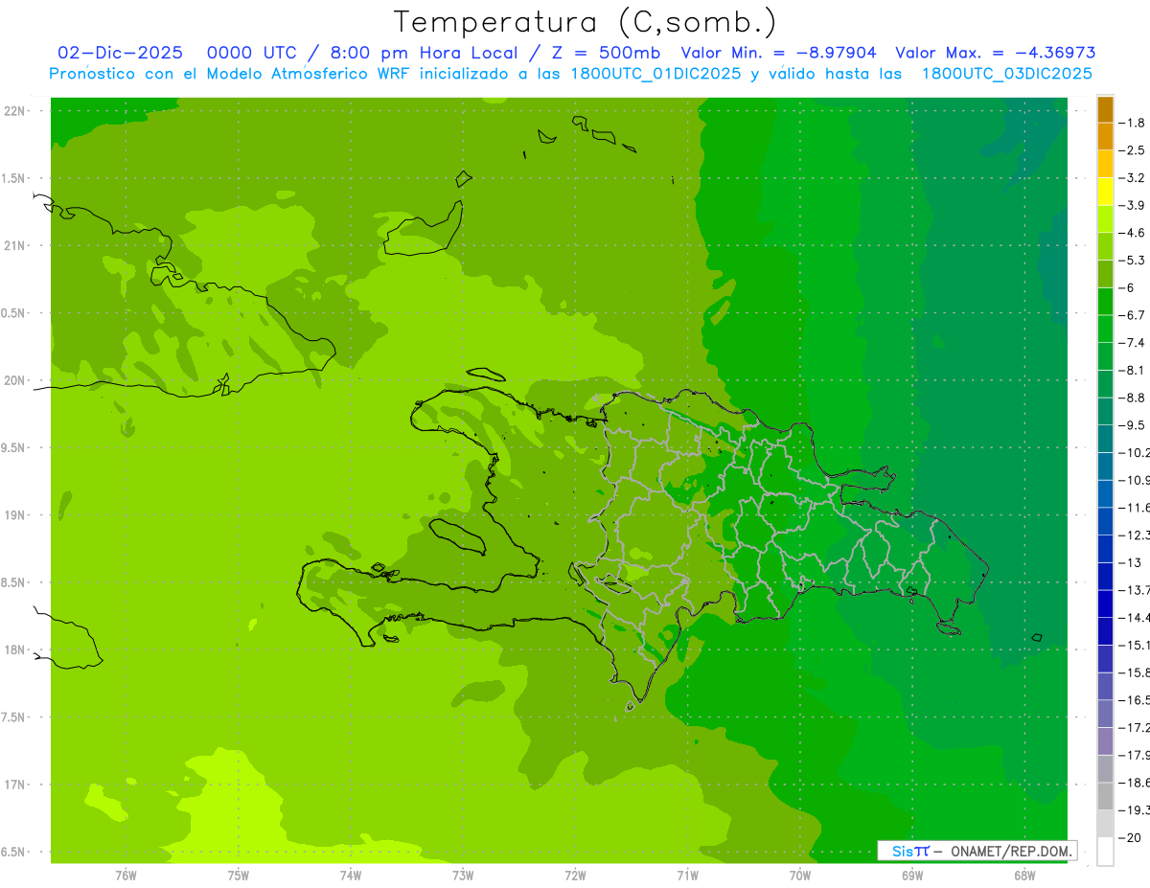Click the 76W longitude label
The image size is (1150, 888).
click(x=126, y=875)
